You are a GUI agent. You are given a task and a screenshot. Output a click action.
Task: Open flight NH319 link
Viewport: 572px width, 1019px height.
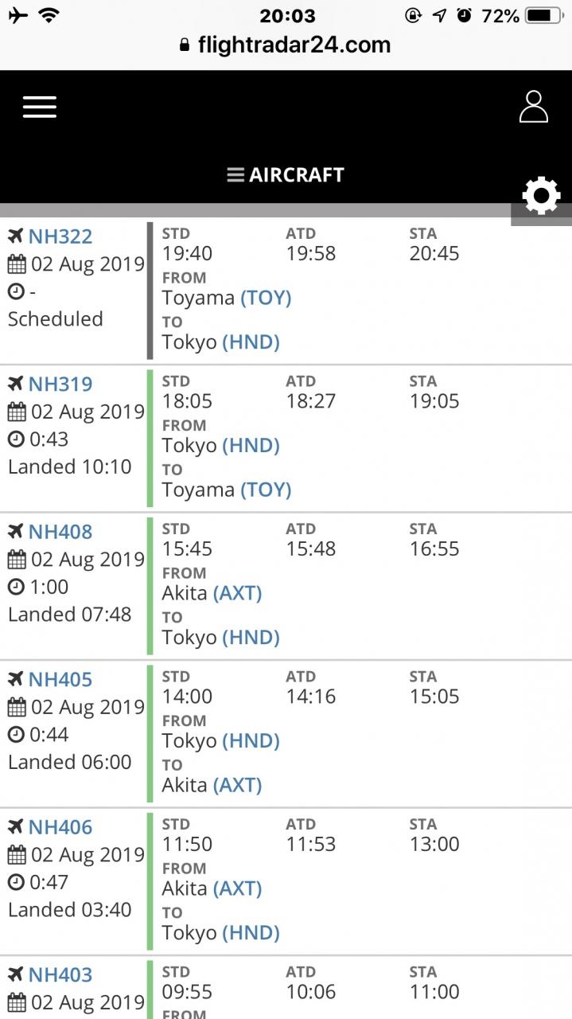click(60, 384)
